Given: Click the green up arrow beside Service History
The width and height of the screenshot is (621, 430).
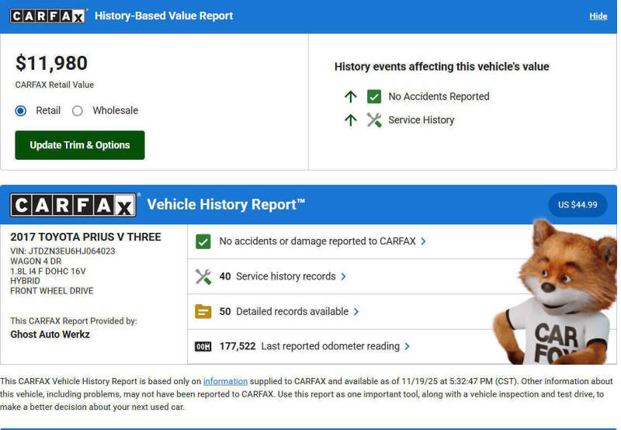Looking at the screenshot, I should point(351,120).
